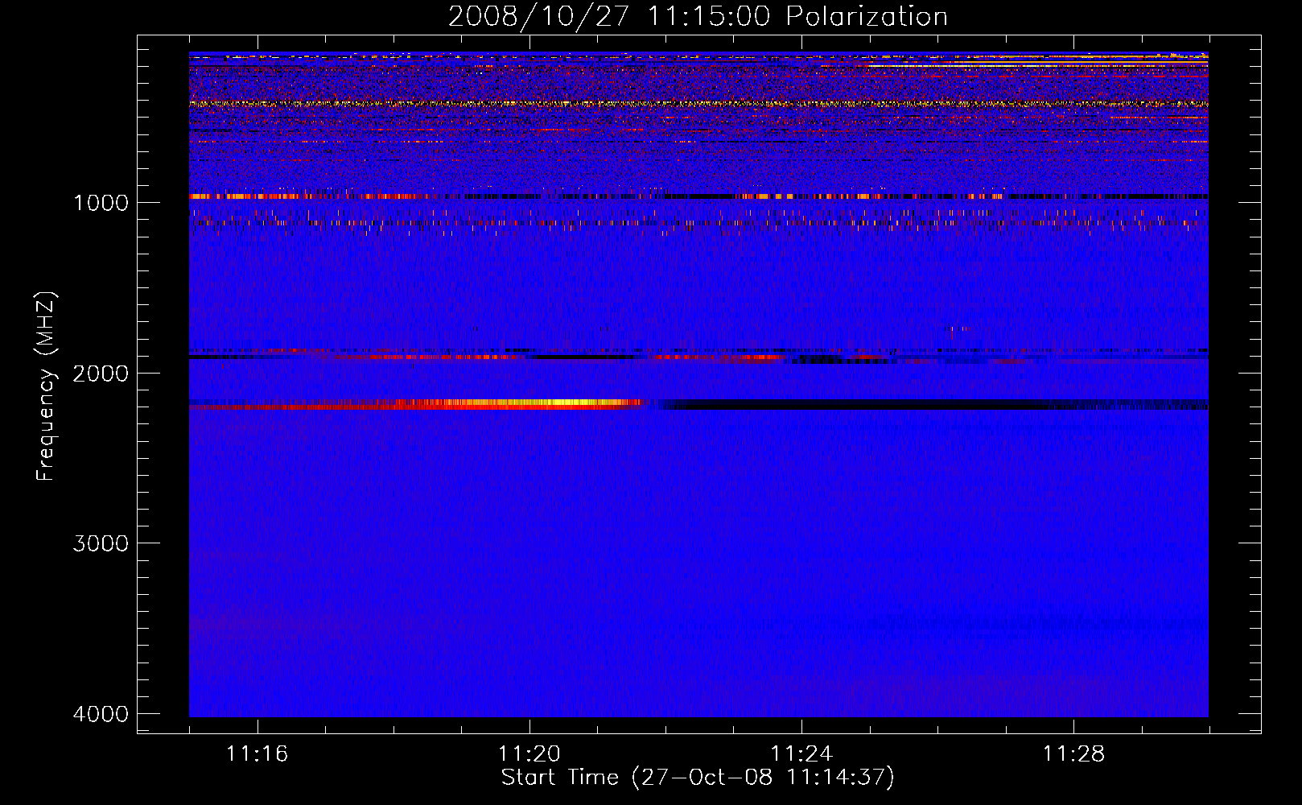Click the 2000 frequency tick label
Viewport: 1302px width, 805px height.
101,373
